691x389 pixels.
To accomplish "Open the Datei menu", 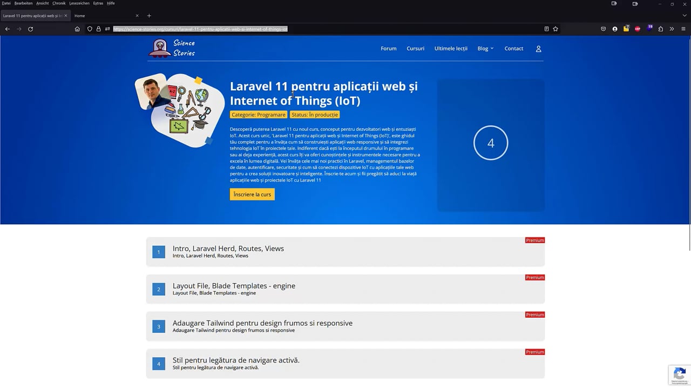I will pos(6,3).
